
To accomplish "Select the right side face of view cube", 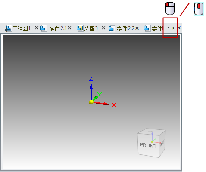I will (162, 143).
